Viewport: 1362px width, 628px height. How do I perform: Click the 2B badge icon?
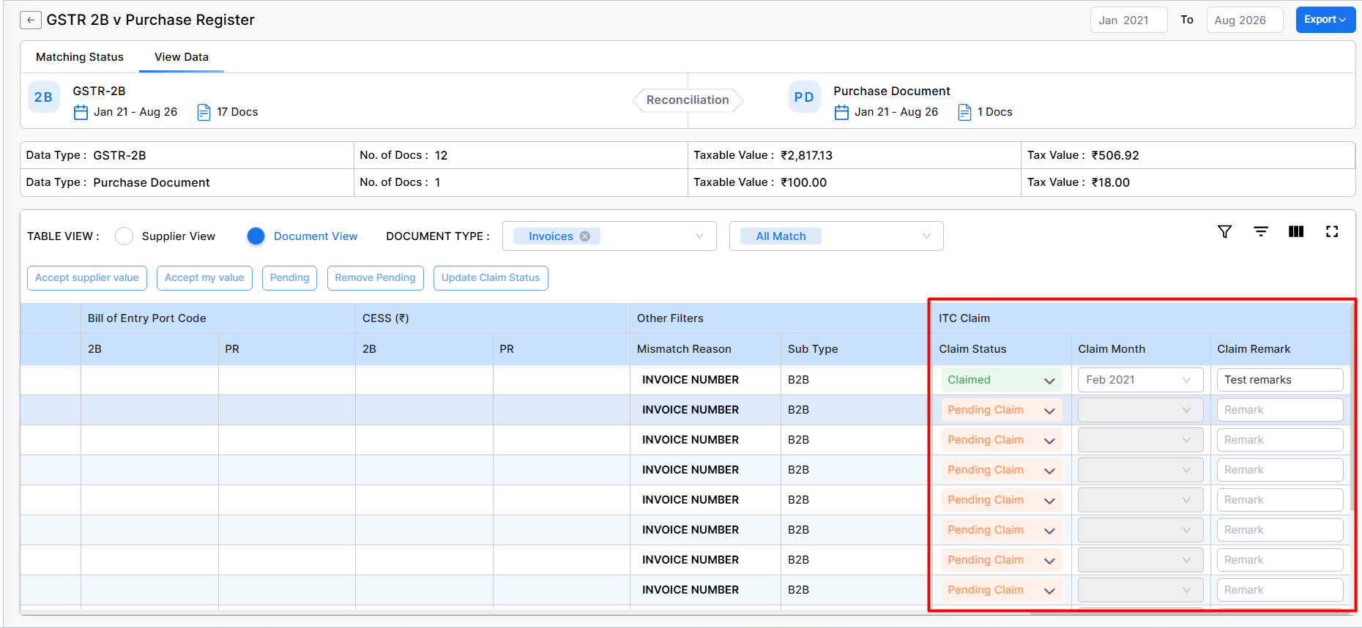pos(43,97)
